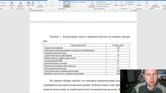Click 'Производственная себестоимость' cell
Viewport: 166px width, 93px height.
75,66
